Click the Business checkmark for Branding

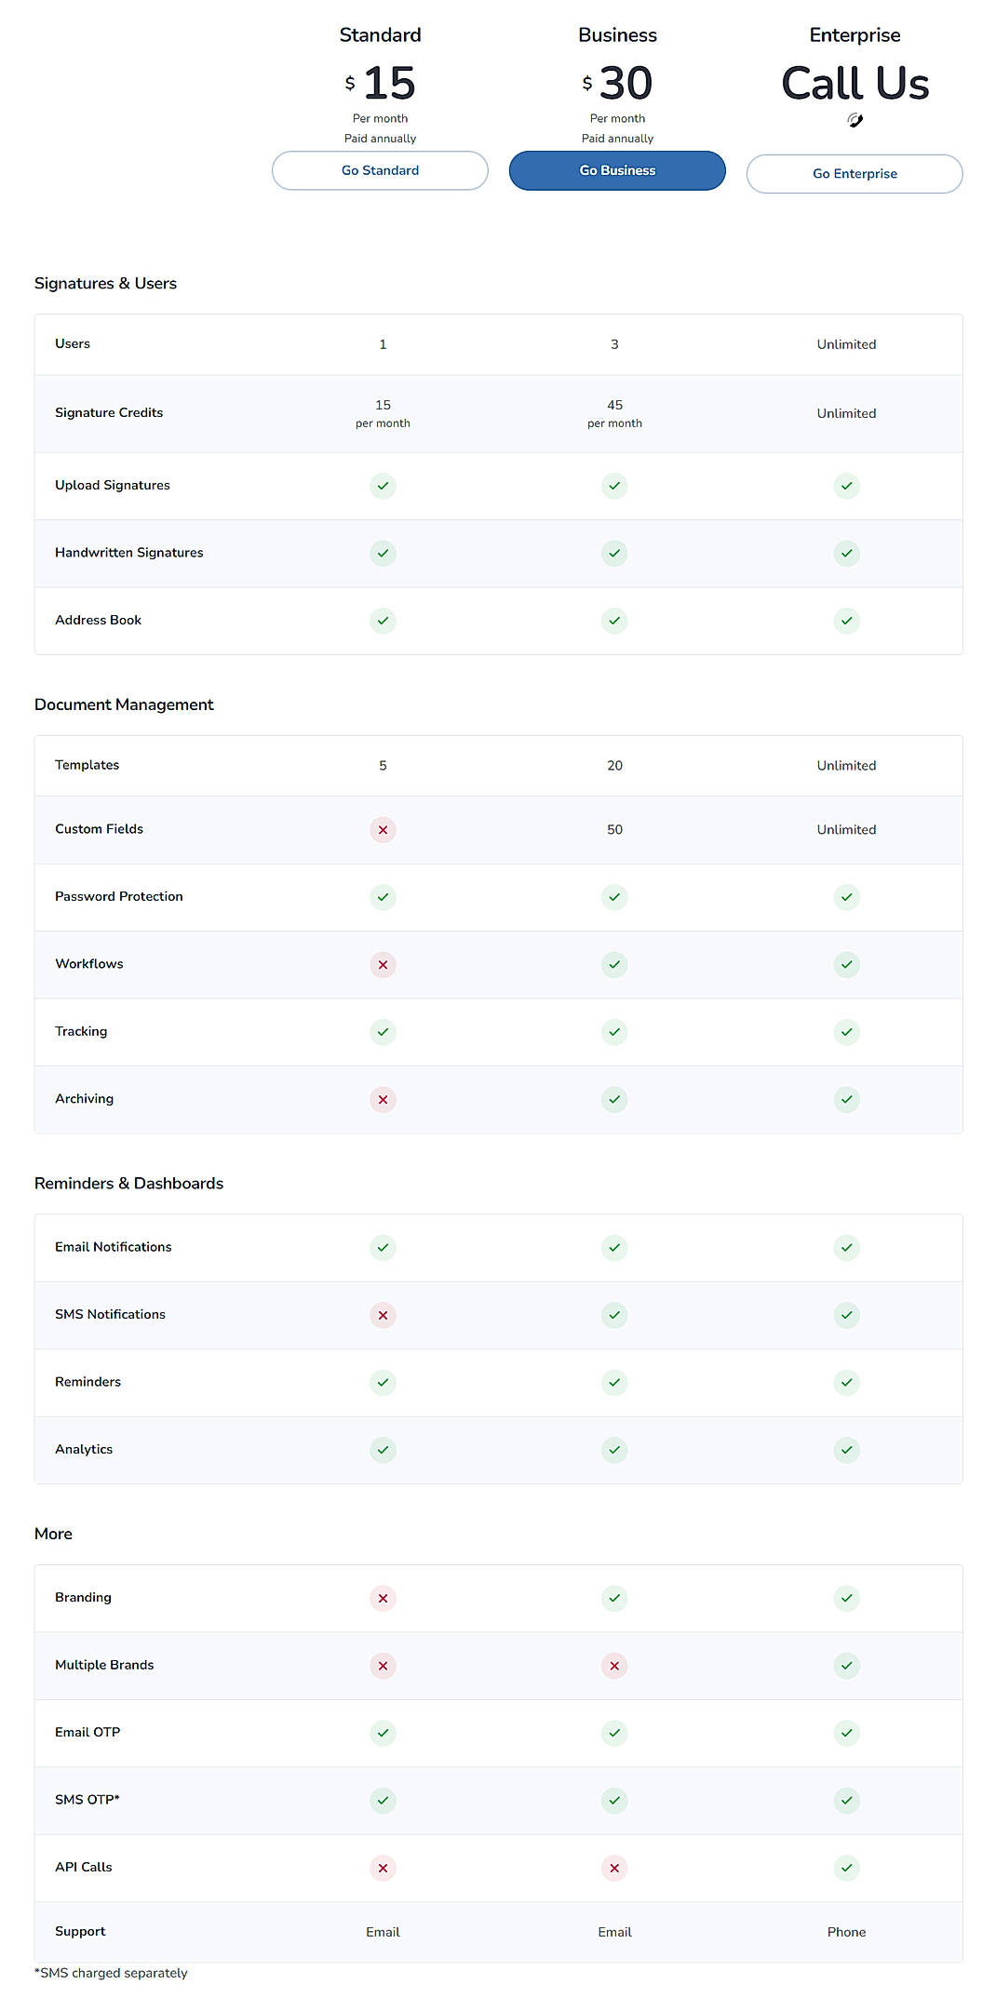(614, 1598)
